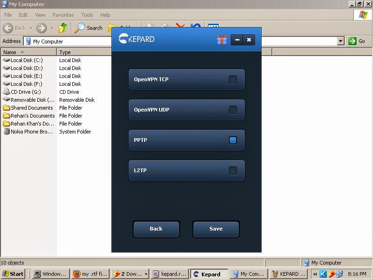Select the Rehan's Documents folder
The height and width of the screenshot is (280, 373).
click(x=29, y=116)
